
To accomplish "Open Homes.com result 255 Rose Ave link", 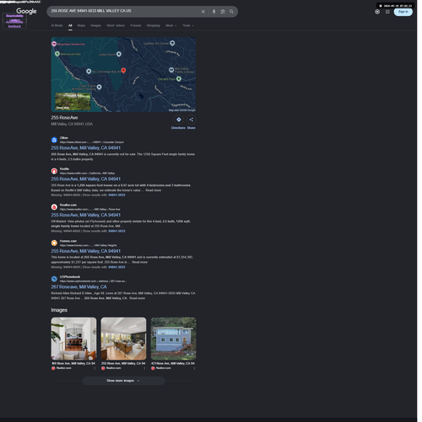I will pyautogui.click(x=85, y=251).
